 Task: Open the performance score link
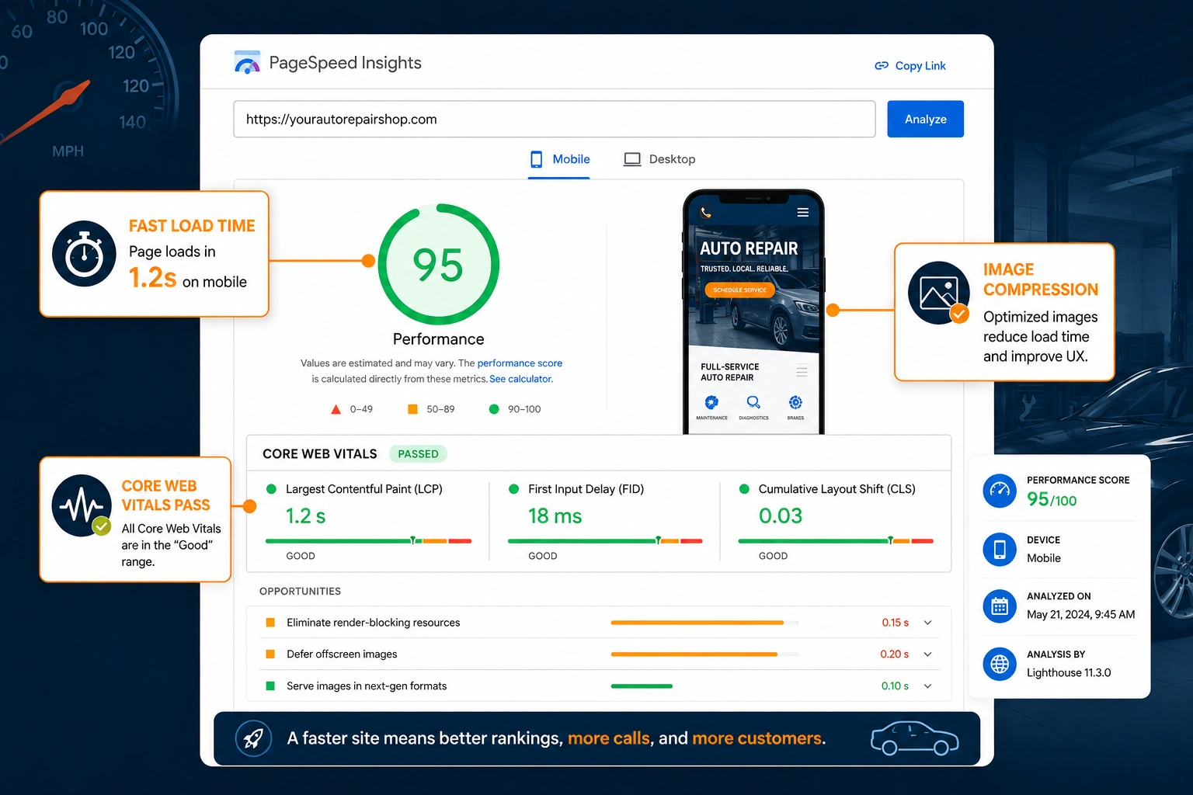click(x=520, y=363)
